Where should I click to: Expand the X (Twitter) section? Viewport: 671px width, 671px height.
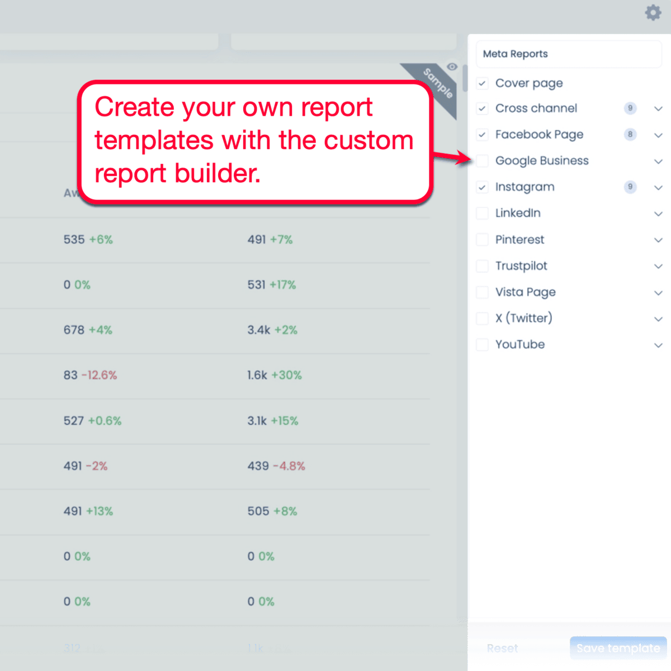pos(658,318)
